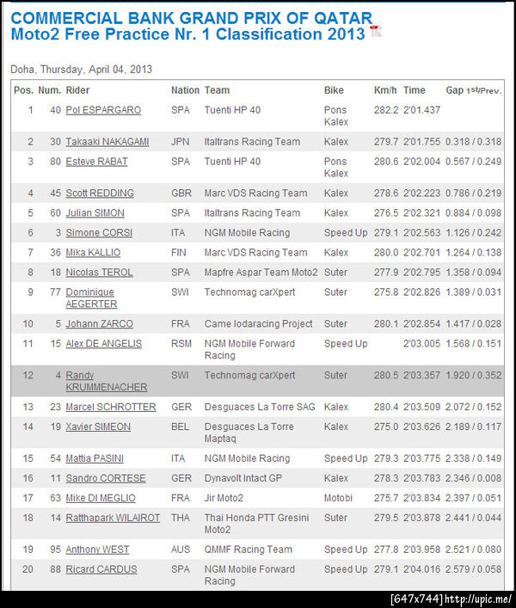Open Randy KRUMMENACHER in highlighted row
Screen dimensions: 516x608
(x=106, y=382)
